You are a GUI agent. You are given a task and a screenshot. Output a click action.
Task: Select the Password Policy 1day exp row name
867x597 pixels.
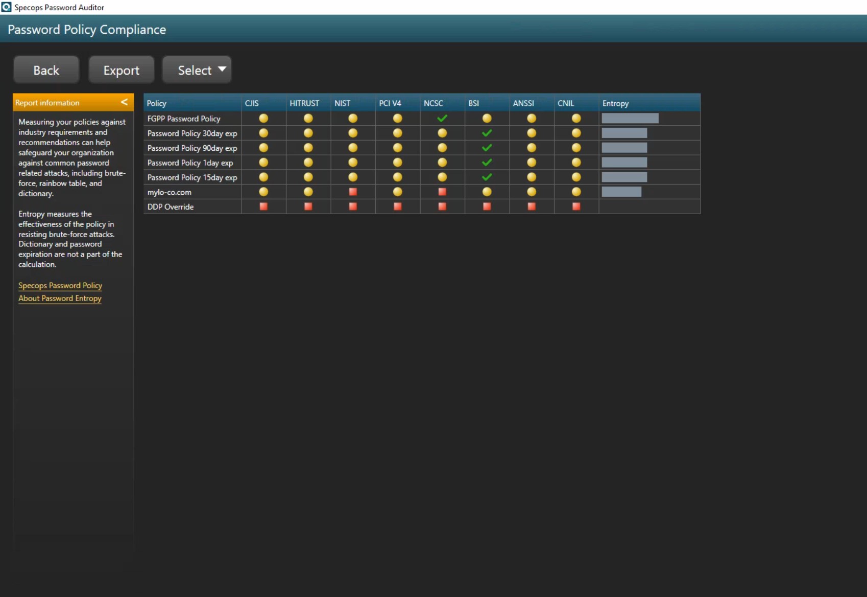coord(190,163)
